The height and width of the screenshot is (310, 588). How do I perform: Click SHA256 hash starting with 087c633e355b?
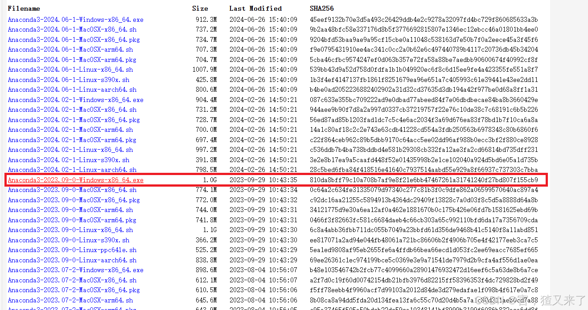click(x=424, y=100)
